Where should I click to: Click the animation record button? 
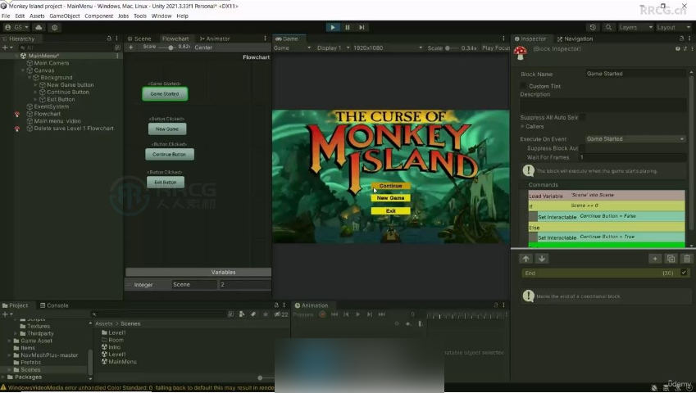[322, 314]
